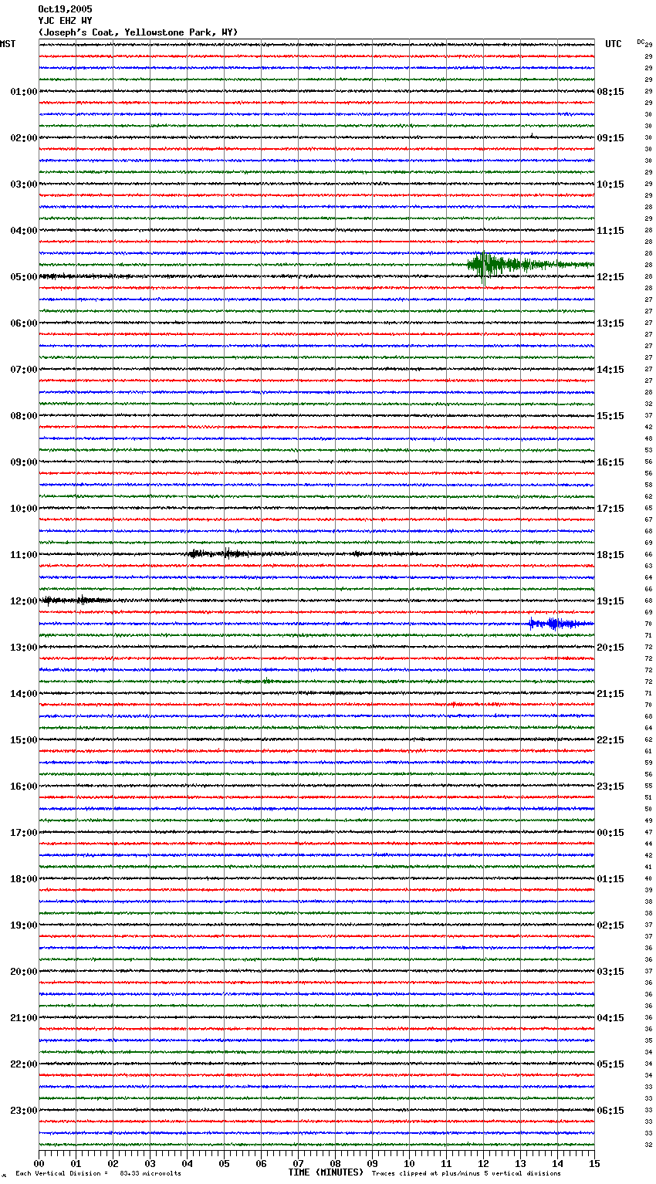Click the Joseph's Coat, Yellowstone Park location title
The image size is (656, 1184).
[138, 32]
